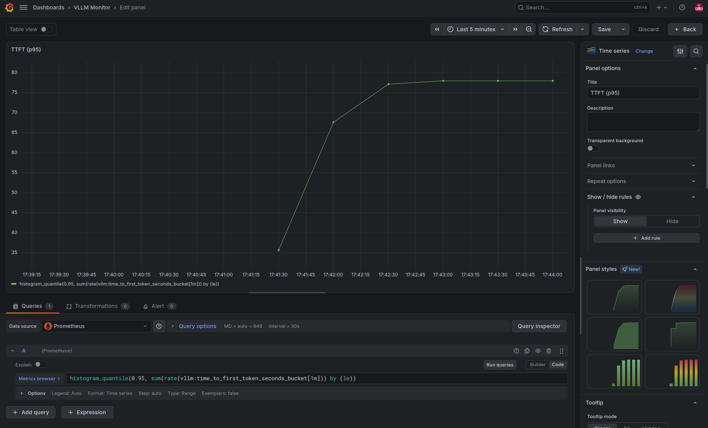Hide query A response with eye icon
This screenshot has height=428, width=708.
coord(538,351)
